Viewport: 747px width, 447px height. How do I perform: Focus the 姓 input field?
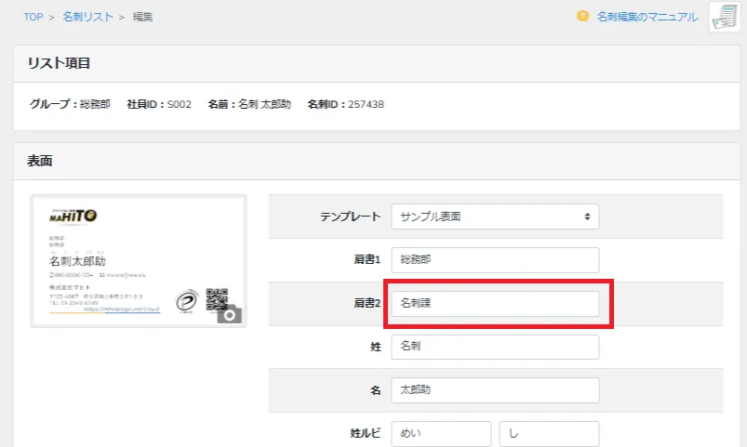(x=495, y=347)
